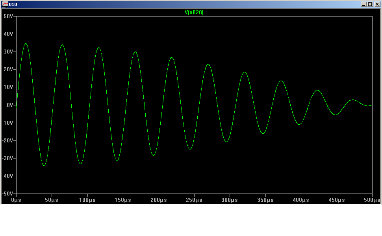This screenshot has height=236, width=382.
Task: Click the first positive peak of the waveform
Action: click(x=26, y=44)
